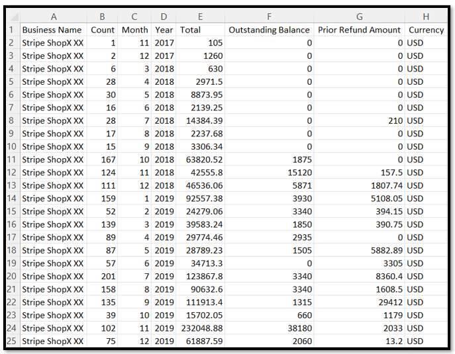Select the Prior Refund cell 5108.05
The width and height of the screenshot is (455, 354).
(x=359, y=199)
